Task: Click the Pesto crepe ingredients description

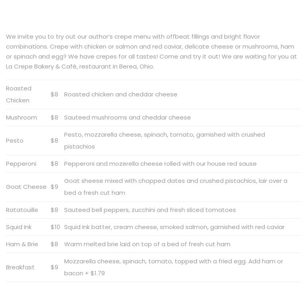Action: pos(164,140)
